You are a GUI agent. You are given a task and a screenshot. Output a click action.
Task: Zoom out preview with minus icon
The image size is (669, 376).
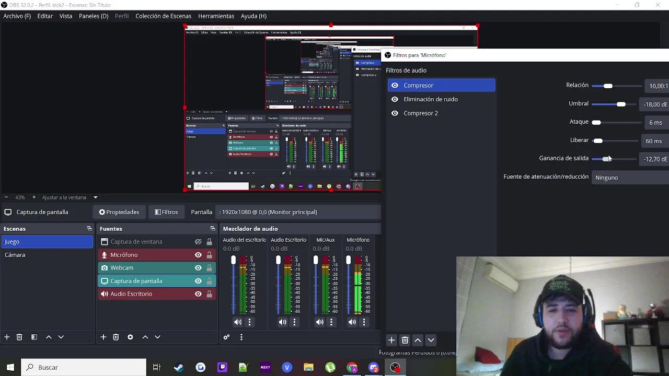[x=6, y=197]
